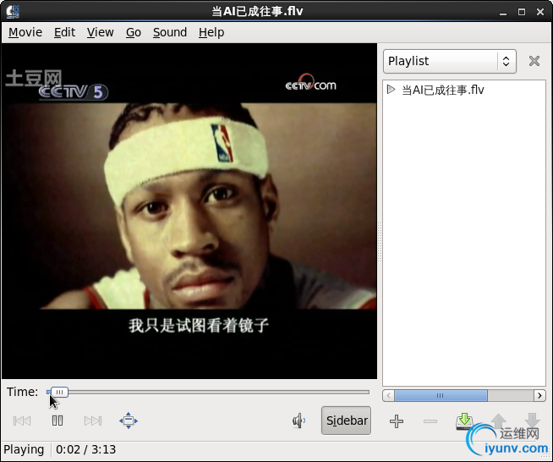Open the Playlist sidebar dropdown
Image resolution: width=553 pixels, height=462 pixels.
coord(450,61)
